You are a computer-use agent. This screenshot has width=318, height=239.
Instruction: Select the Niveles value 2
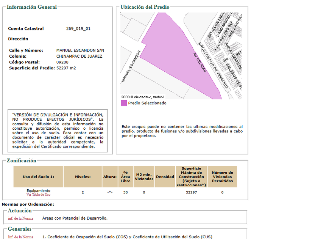83,192
